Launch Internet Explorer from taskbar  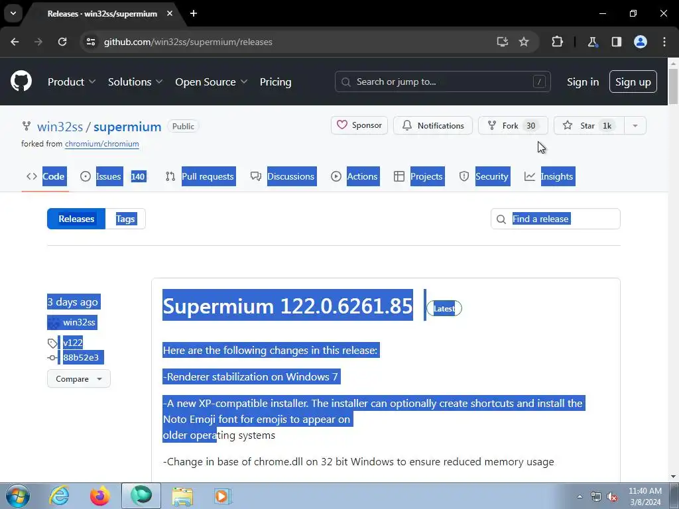[x=59, y=496]
